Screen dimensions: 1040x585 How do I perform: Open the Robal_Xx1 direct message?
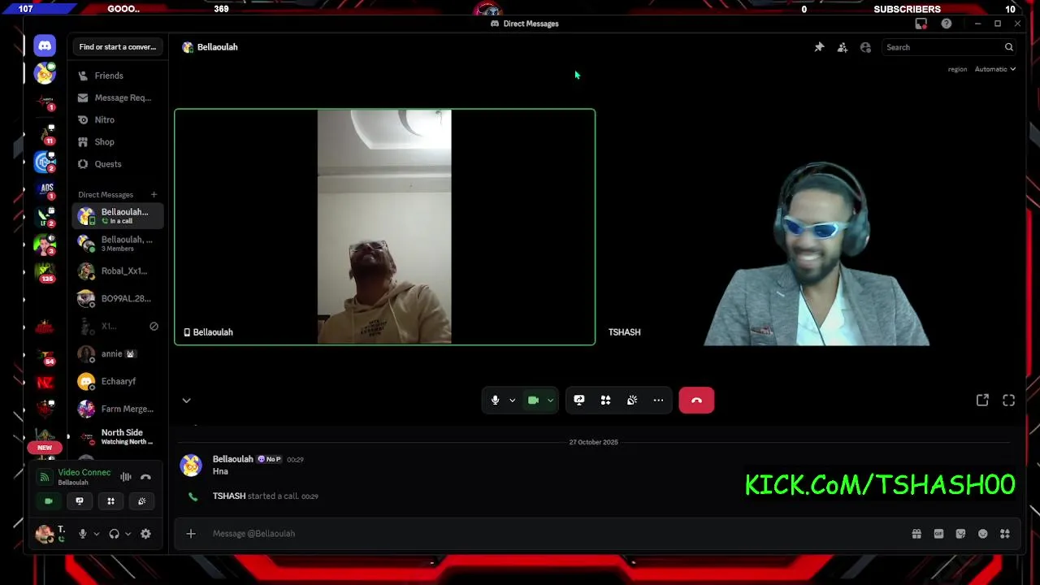pos(118,271)
